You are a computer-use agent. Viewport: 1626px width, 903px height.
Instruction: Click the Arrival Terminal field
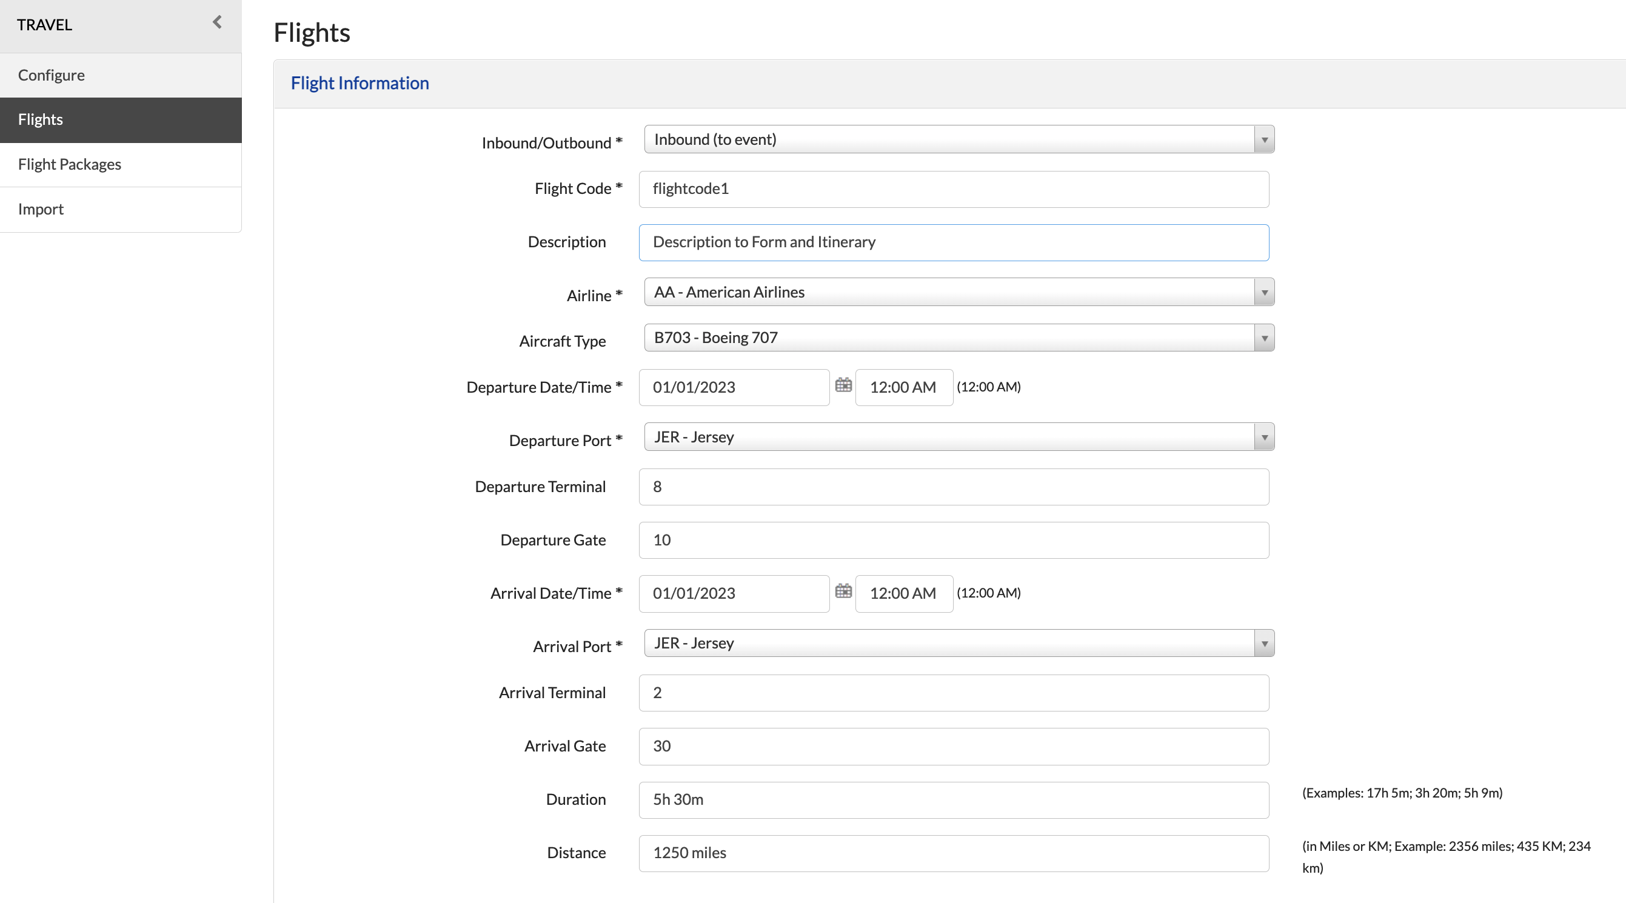coord(954,693)
